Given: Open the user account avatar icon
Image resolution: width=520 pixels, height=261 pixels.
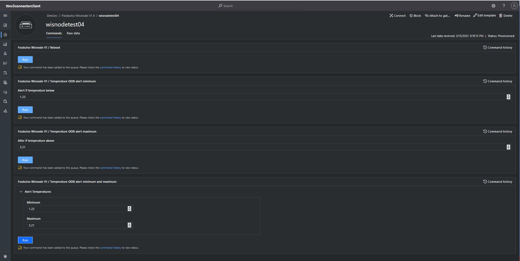Looking at the screenshot, I should pos(514,6).
